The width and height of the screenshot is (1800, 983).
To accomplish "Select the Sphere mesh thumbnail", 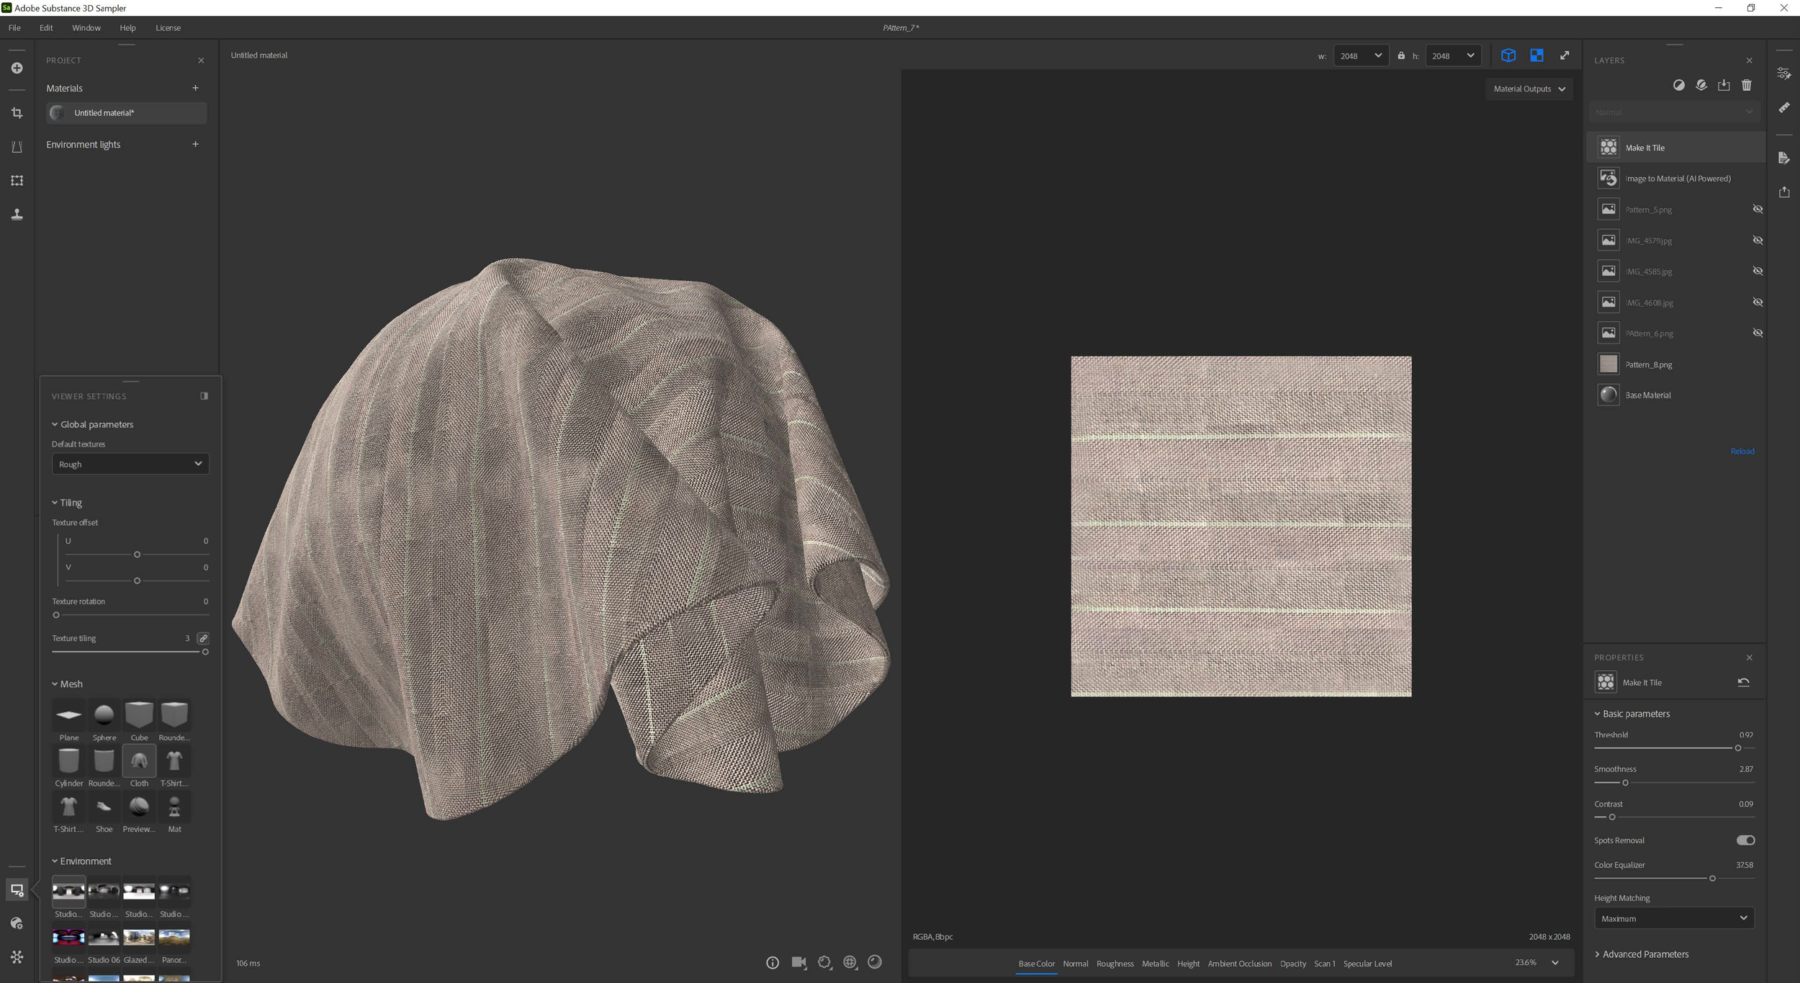I will [104, 715].
